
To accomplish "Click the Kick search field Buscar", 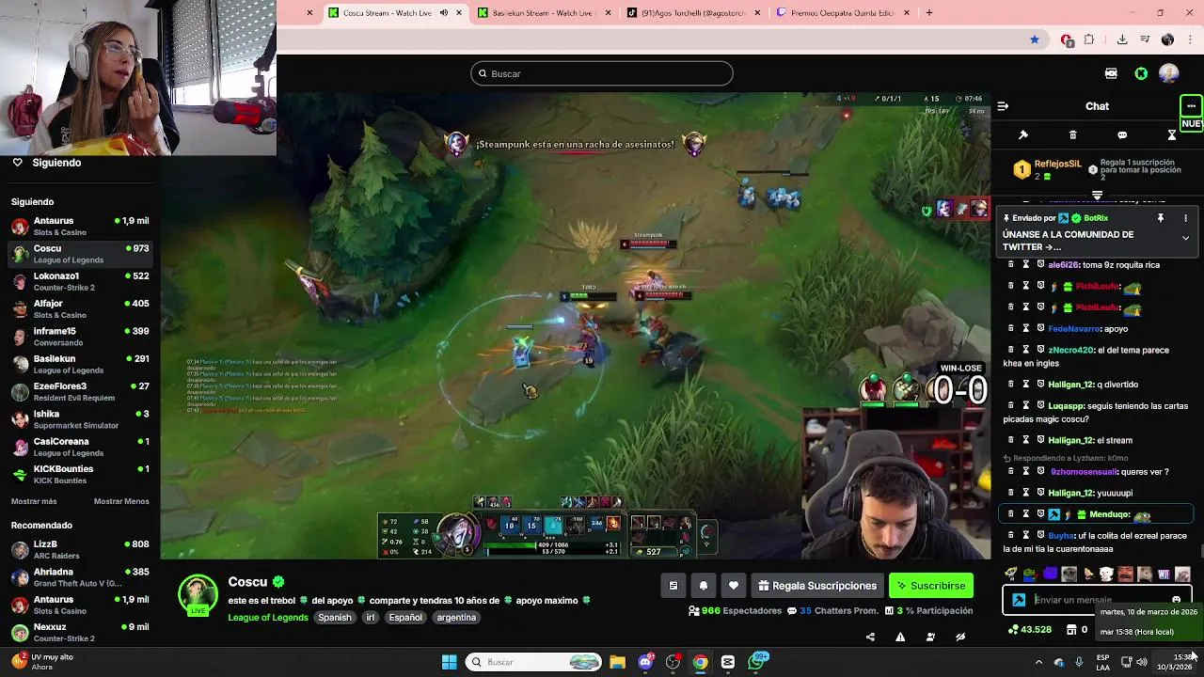I will 602,73.
